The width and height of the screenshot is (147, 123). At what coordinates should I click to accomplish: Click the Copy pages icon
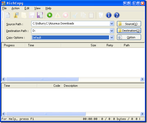[83, 15]
